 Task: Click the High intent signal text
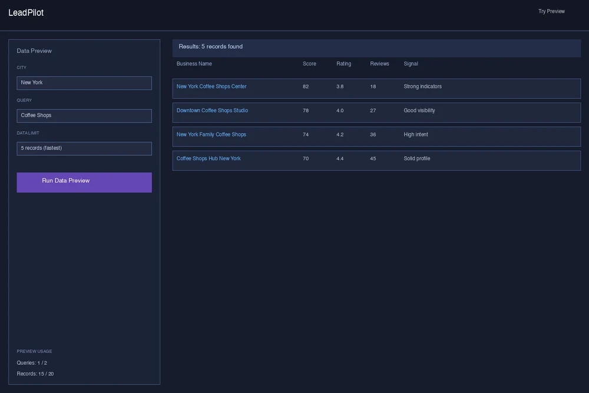coord(416,134)
